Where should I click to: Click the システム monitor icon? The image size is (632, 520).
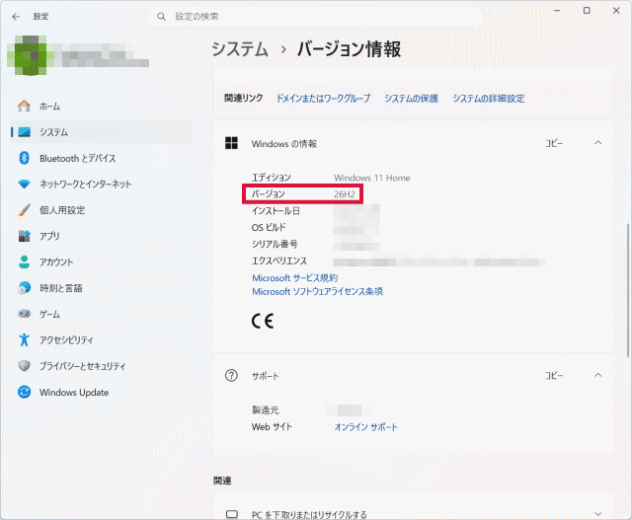tap(24, 132)
